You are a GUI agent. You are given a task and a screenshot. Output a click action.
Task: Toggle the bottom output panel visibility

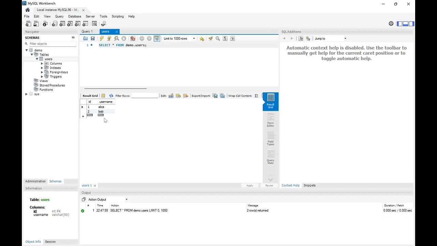pos(406,24)
